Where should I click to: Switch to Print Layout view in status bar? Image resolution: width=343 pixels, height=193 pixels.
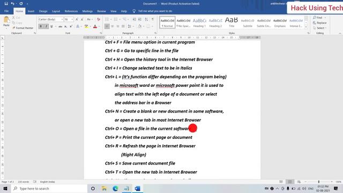[x=290, y=182]
